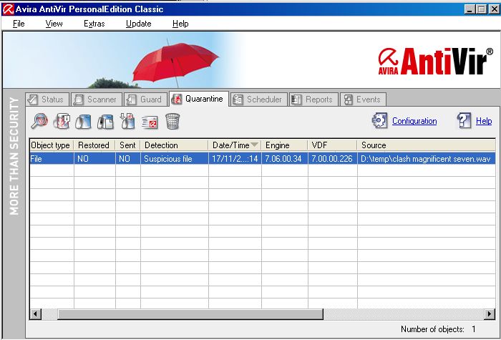
Task: Click the delete object trash bin icon
Action: 172,122
